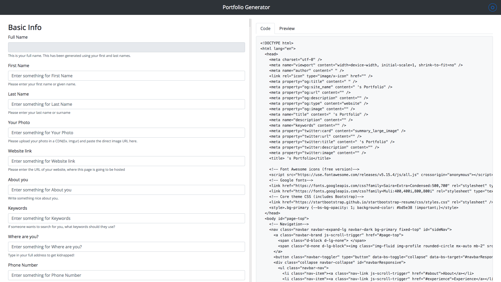Click the First Name field label

coord(19,66)
